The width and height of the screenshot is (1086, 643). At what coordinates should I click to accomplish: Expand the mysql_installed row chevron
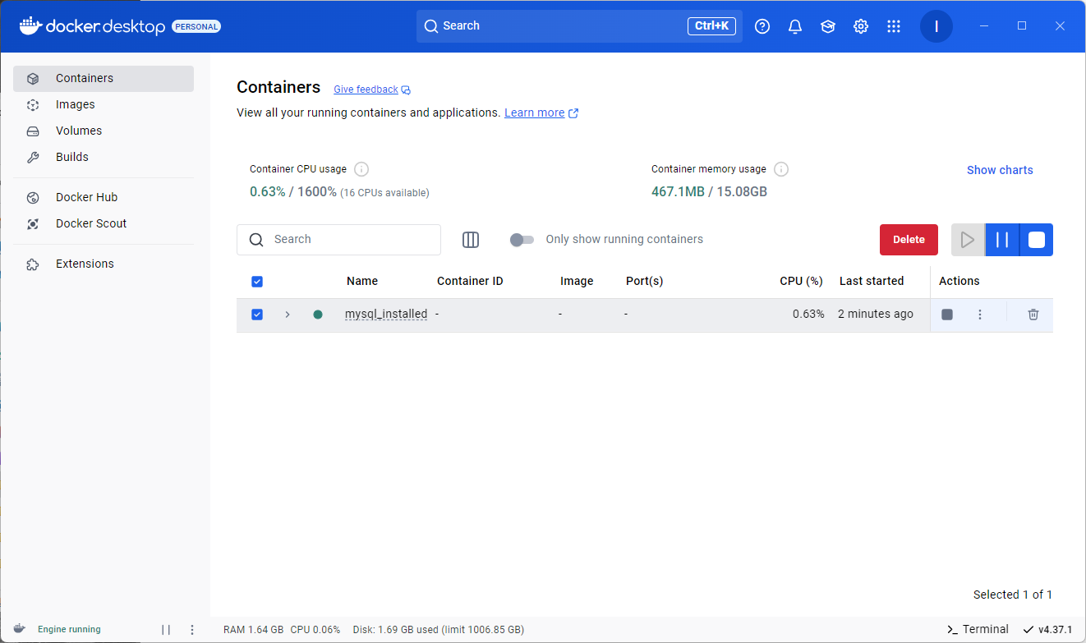288,315
